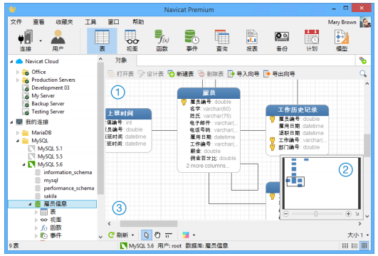Click the navigator zoom slider handle
This screenshot has width=378, height=256.
click(x=316, y=213)
